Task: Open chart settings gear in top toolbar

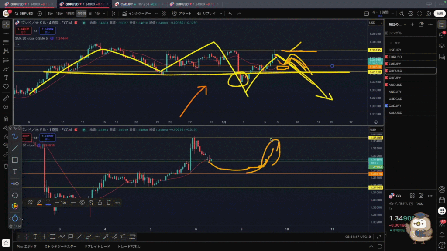Action: point(410,14)
